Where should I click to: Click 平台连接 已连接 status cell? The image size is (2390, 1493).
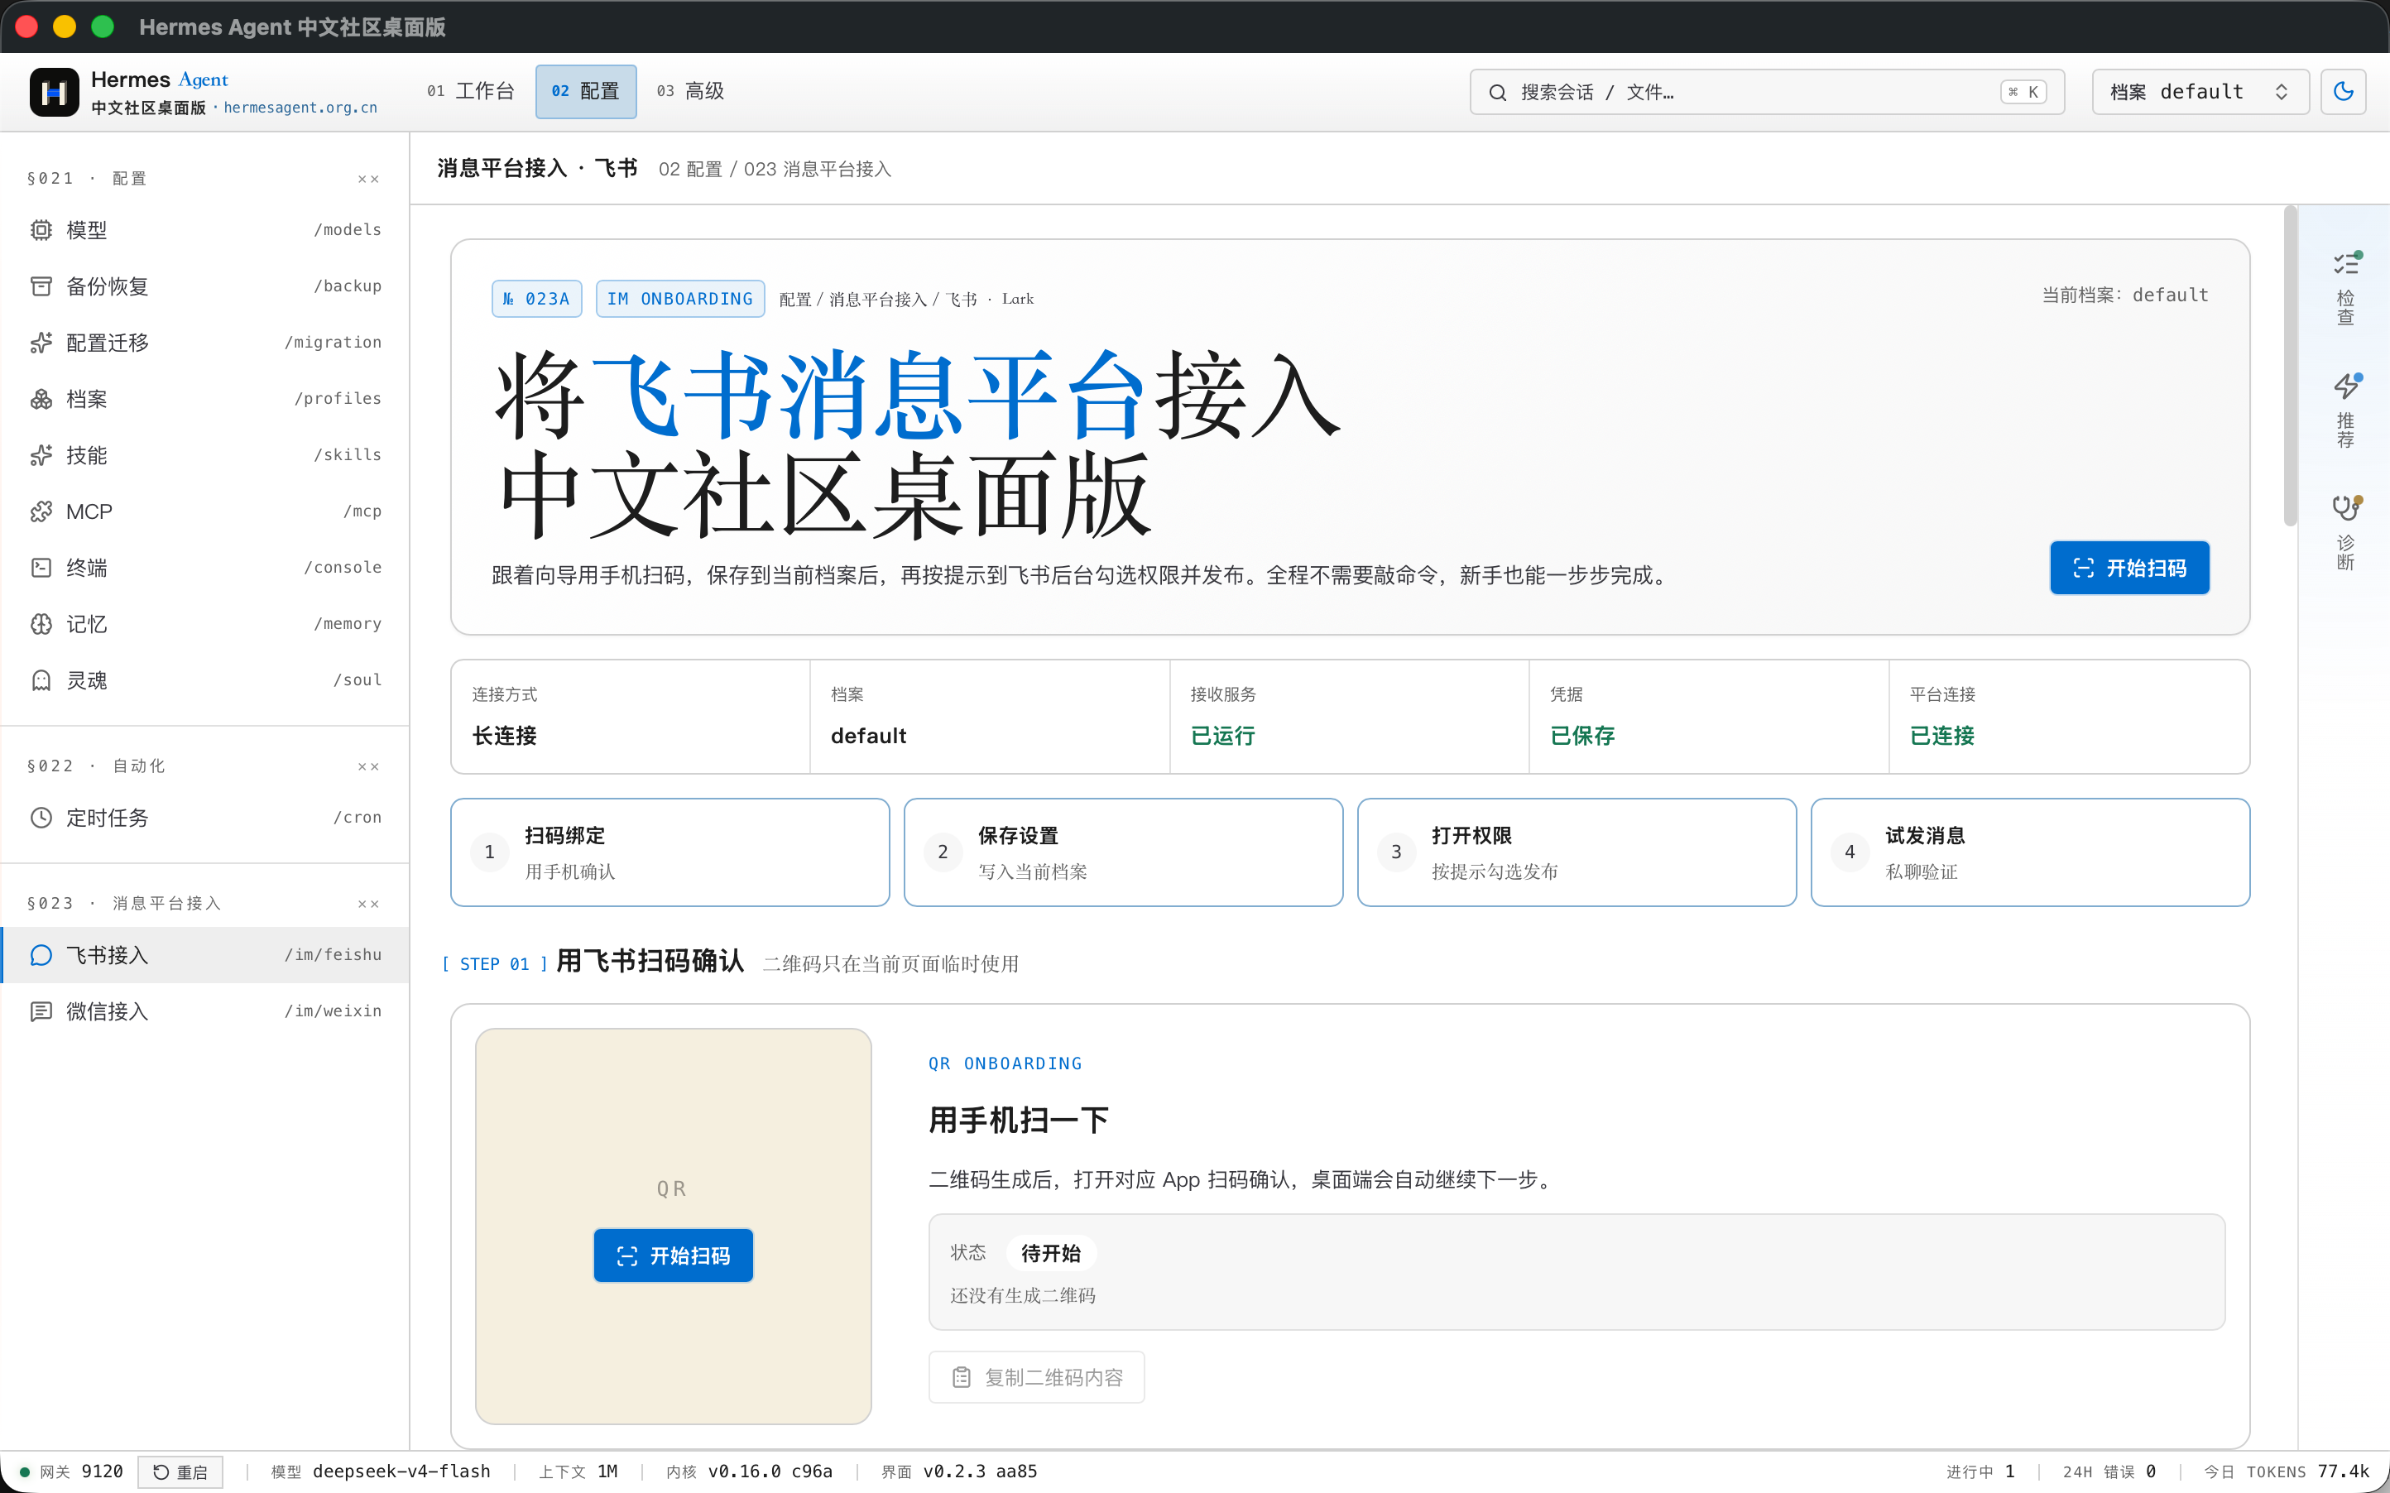2069,717
